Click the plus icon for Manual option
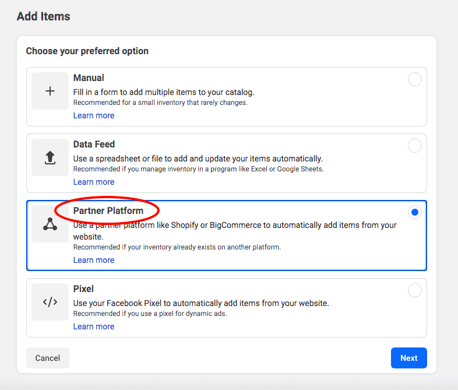The image size is (458, 390). (50, 91)
